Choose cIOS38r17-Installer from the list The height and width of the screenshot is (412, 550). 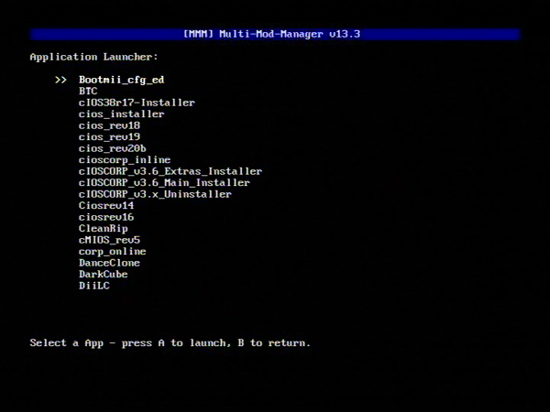(137, 103)
